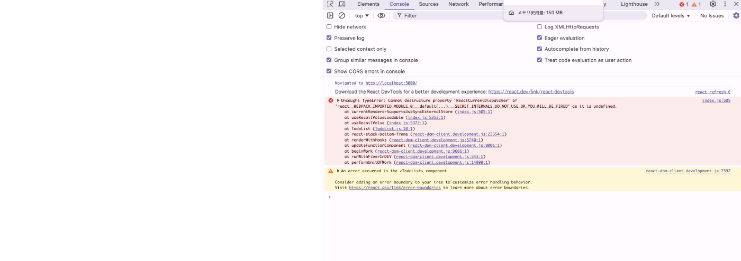Disable Treat code evaluation as user action
The width and height of the screenshot is (741, 261).
540,60
